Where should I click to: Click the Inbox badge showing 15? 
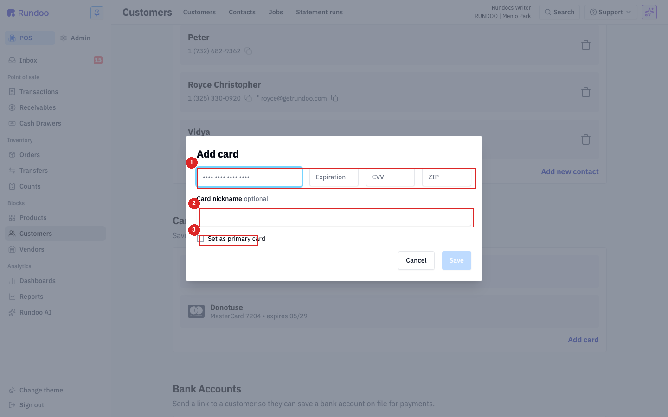click(x=98, y=60)
